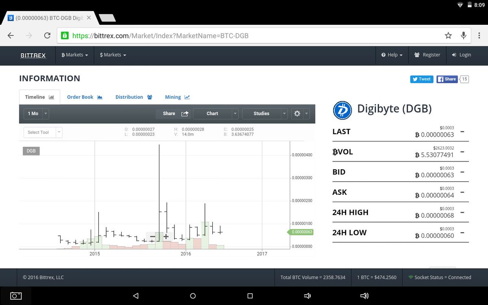Reload the Bittrex page

point(47,35)
